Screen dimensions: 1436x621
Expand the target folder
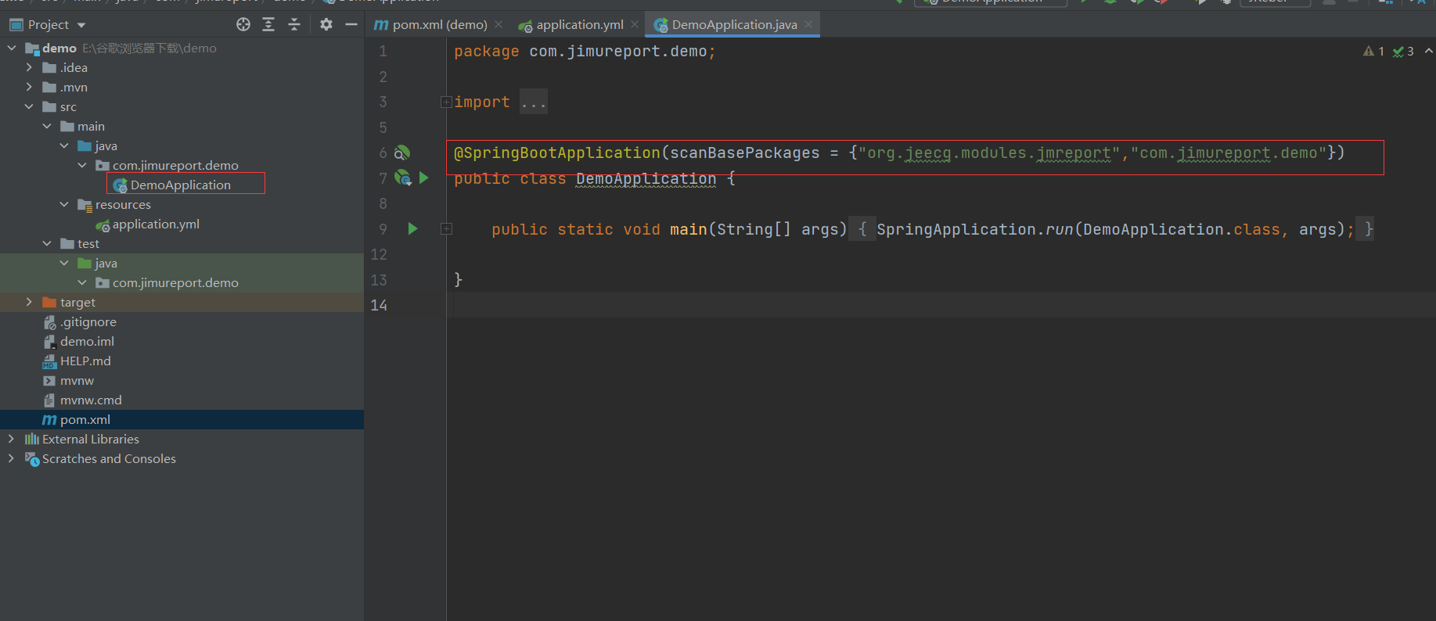coord(29,303)
